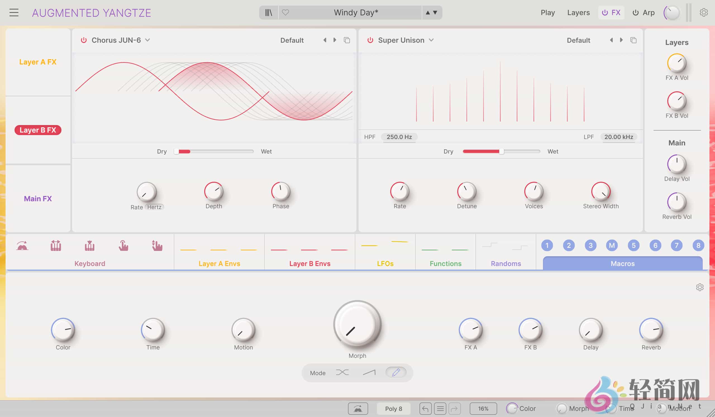Click the undo arrow in the bottom bar
Screen dimensions: 715x417
tap(425, 409)
